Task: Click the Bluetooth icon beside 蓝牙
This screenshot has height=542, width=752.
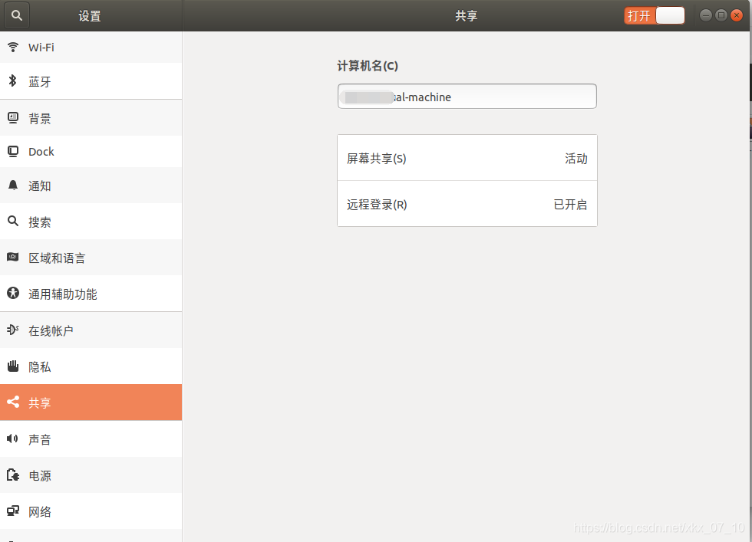Action: (x=13, y=81)
